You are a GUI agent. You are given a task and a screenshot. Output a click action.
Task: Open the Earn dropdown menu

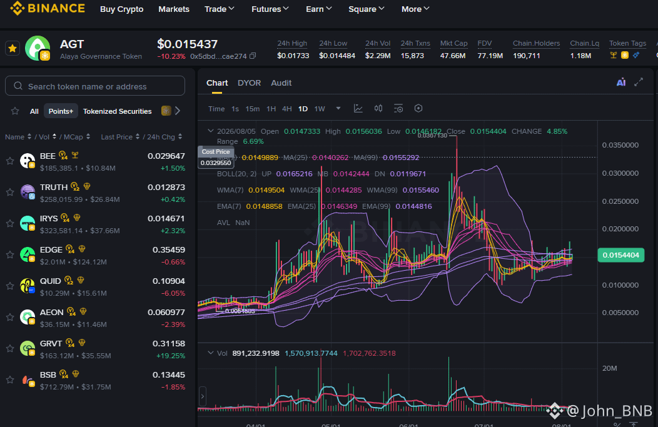click(318, 9)
